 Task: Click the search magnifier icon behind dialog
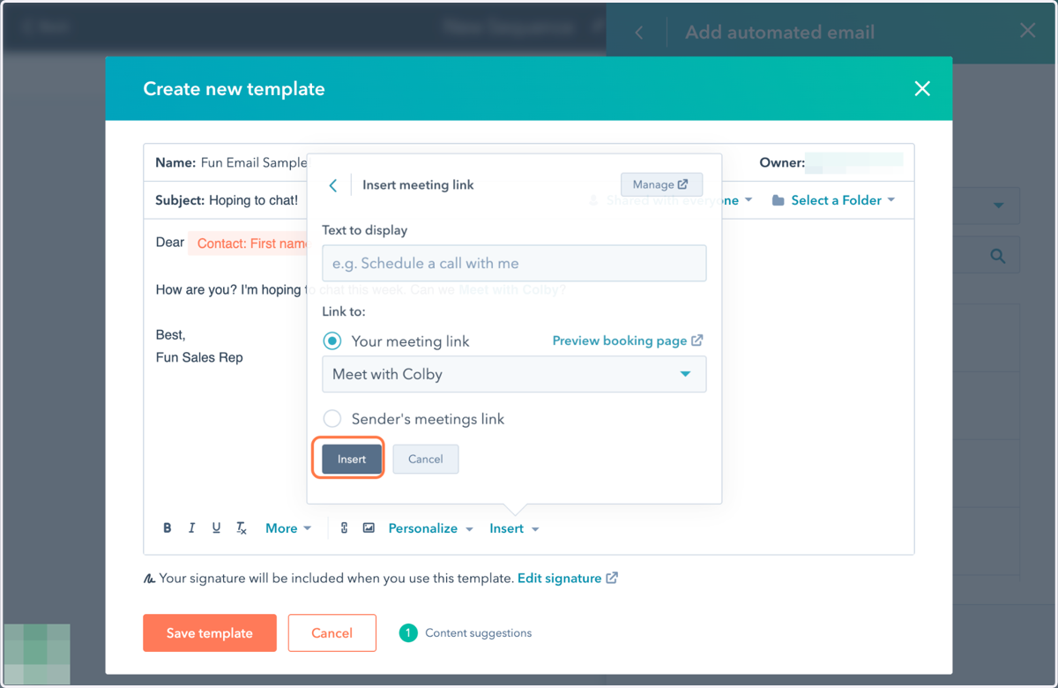998,256
